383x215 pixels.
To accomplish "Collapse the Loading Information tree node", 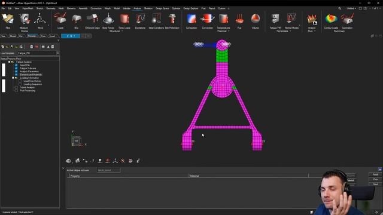I will (13, 78).
